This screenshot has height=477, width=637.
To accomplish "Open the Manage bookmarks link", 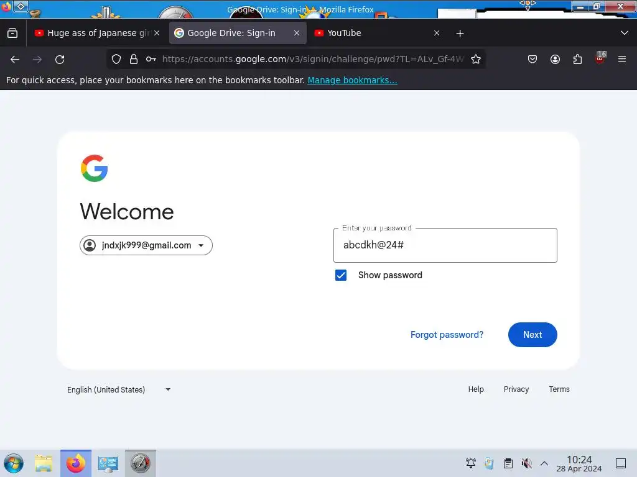I will tap(352, 80).
